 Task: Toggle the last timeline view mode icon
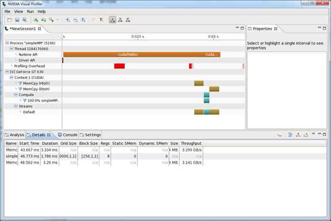coord(128,20)
